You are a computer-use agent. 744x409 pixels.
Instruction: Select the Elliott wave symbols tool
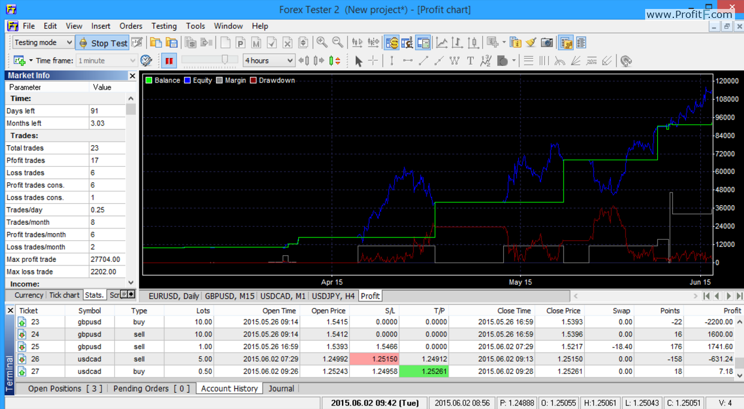click(x=486, y=60)
